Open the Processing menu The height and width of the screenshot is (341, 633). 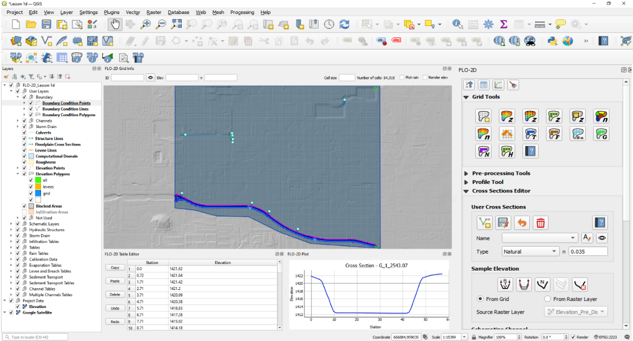(242, 12)
